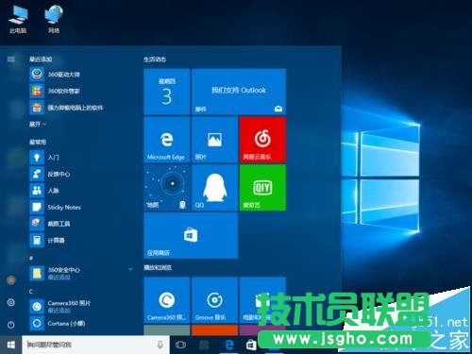
Task: Open the 应用商店 store tile
Action: (191, 235)
